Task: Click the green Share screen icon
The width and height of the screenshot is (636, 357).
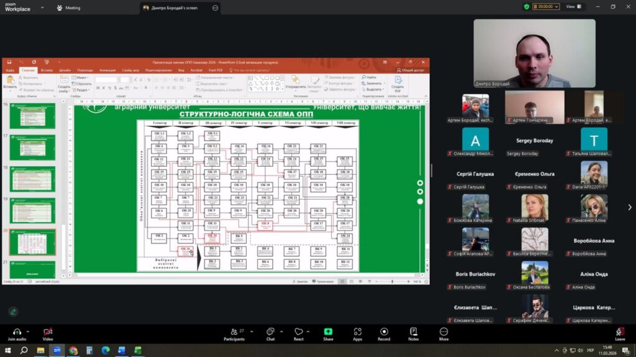Action: [328, 332]
